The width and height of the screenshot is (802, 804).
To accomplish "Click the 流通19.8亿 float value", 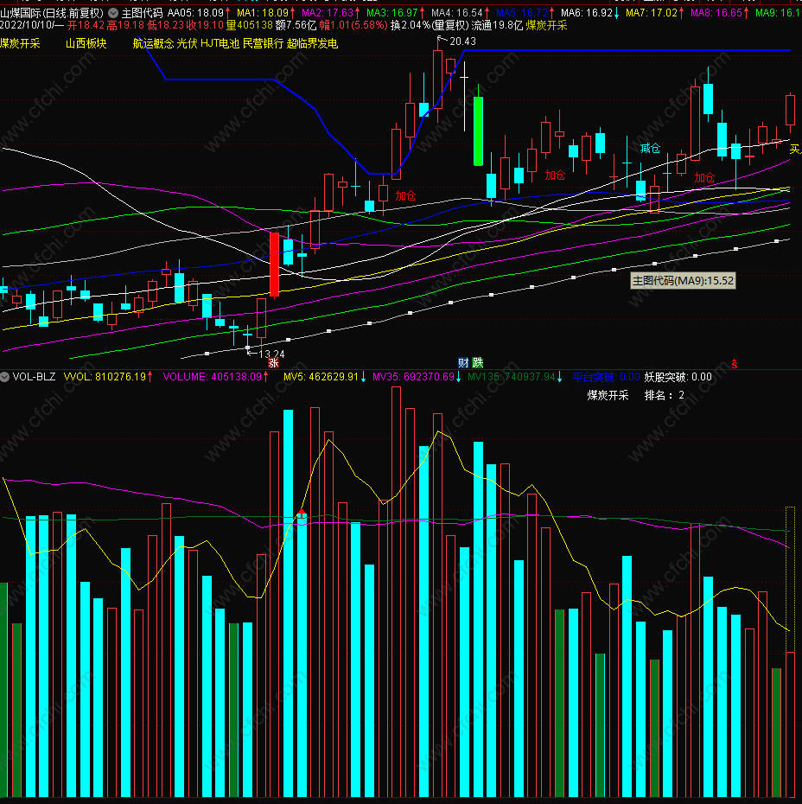I will [497, 26].
